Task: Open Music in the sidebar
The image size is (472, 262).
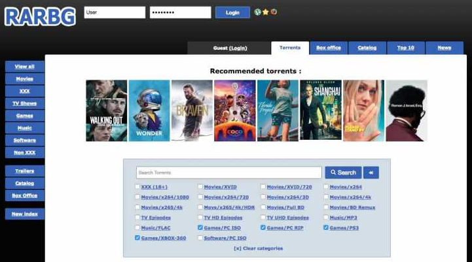Action: (x=25, y=128)
